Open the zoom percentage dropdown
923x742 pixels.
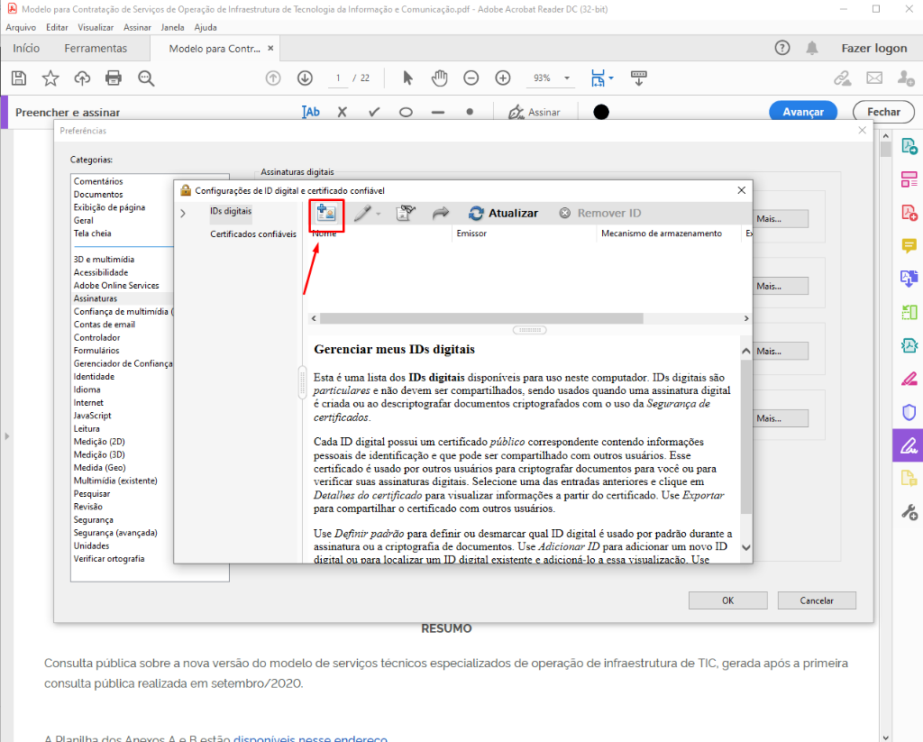(567, 78)
